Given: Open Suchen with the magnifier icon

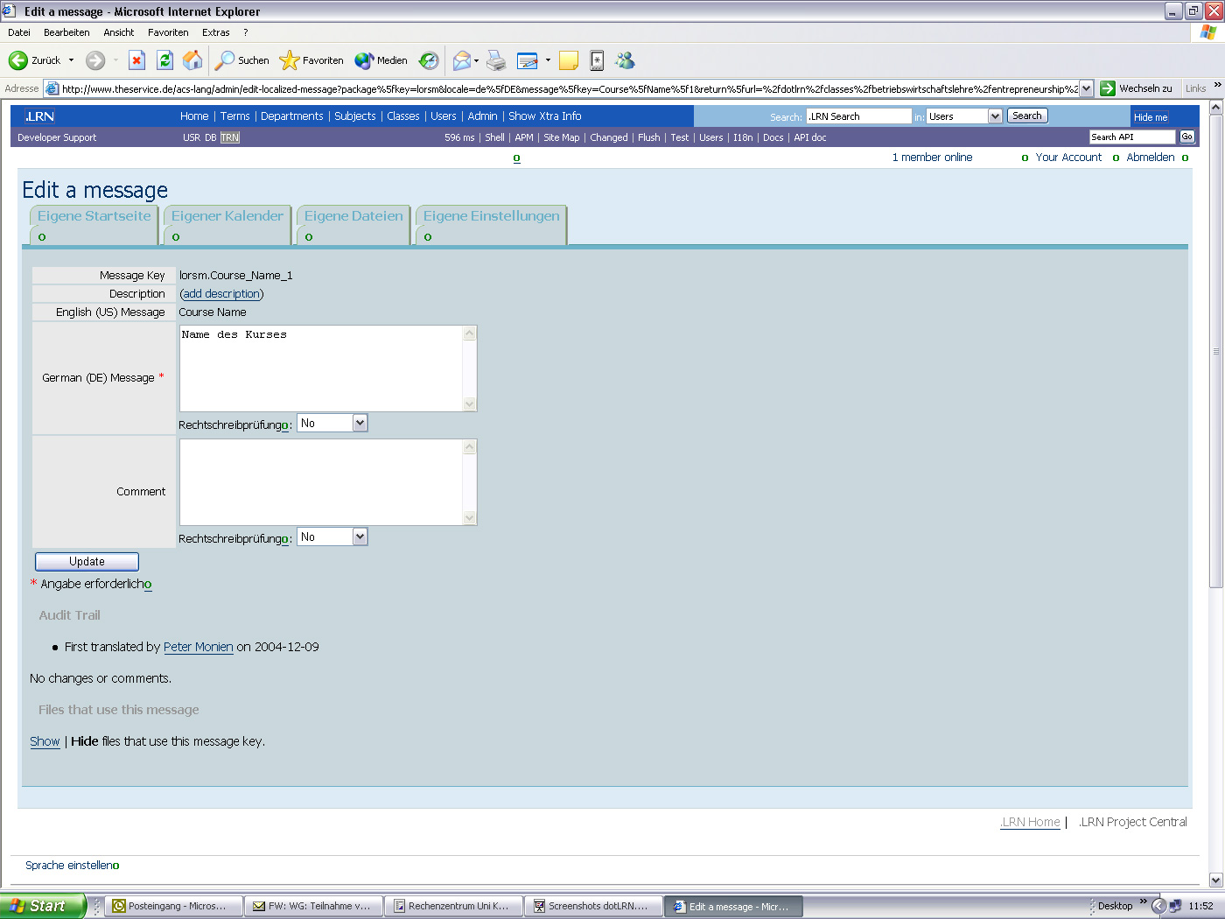Looking at the screenshot, I should point(226,60).
